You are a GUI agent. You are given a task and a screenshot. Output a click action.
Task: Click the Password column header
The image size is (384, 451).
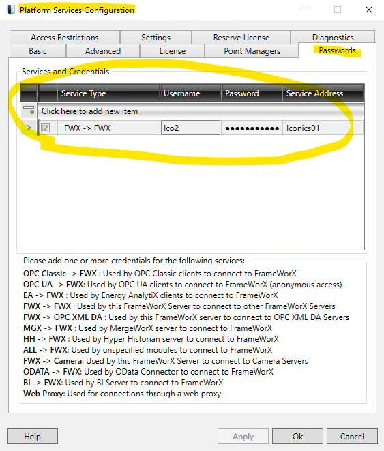pyautogui.click(x=252, y=93)
